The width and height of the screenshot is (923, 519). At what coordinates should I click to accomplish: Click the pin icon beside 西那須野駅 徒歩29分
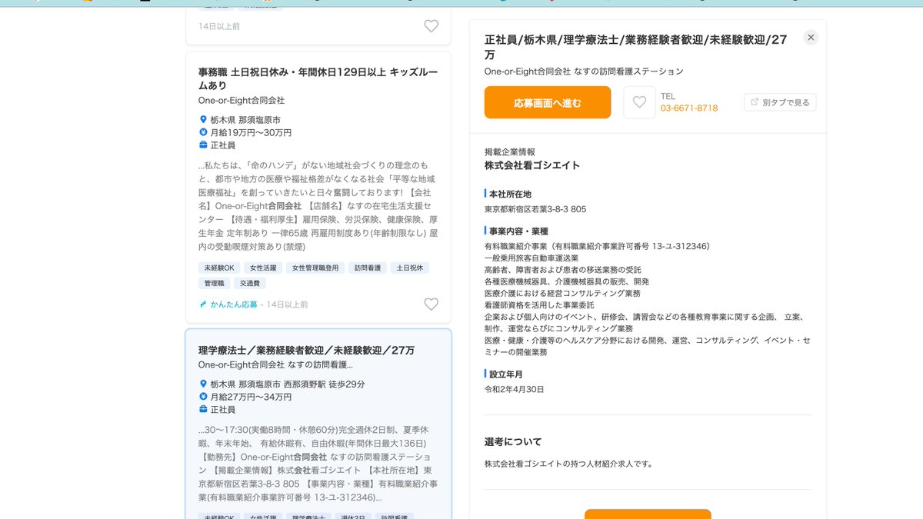204,384
